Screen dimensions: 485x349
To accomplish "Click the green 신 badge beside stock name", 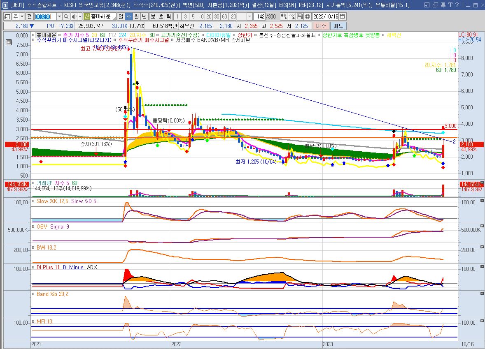I will (x=86, y=16).
